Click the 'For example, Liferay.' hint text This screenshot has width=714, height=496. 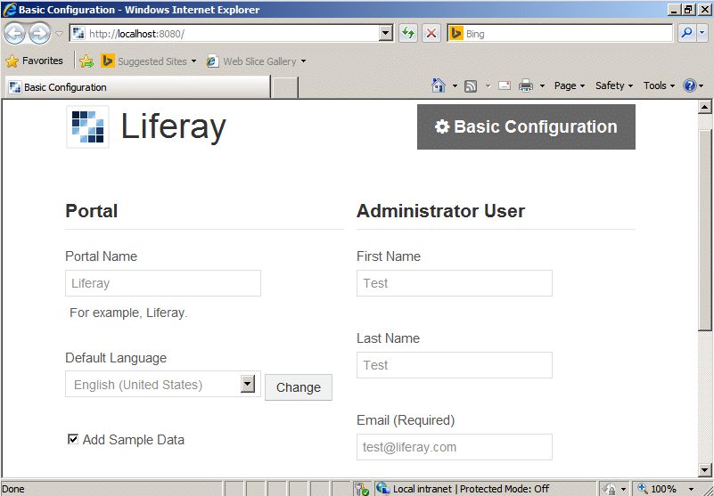(128, 313)
